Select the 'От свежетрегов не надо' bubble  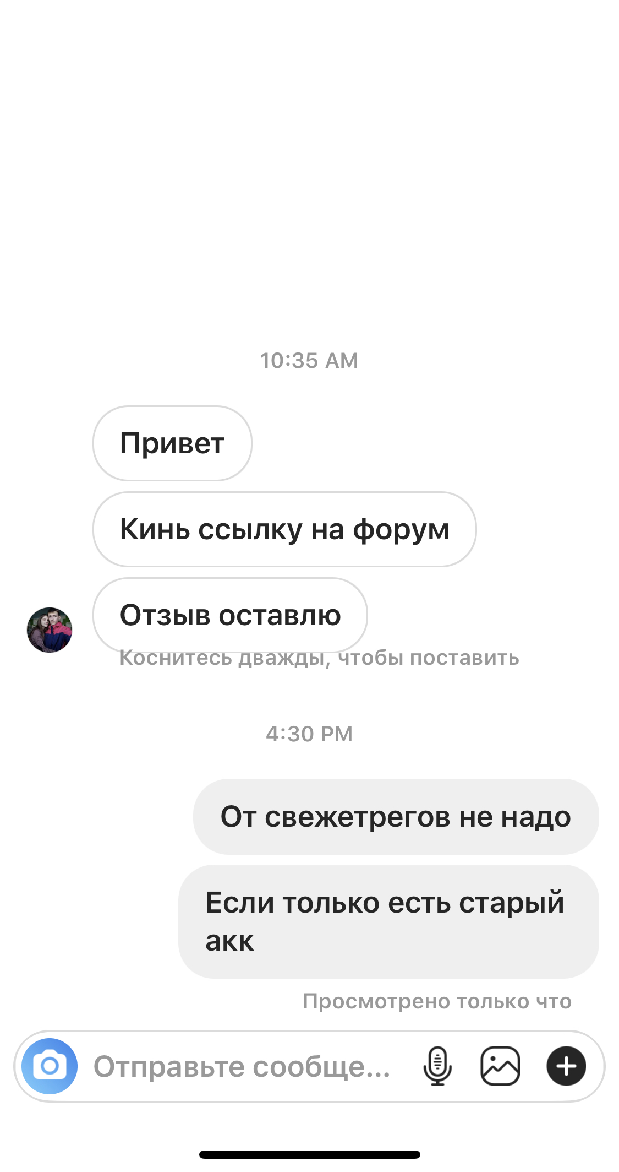click(396, 817)
